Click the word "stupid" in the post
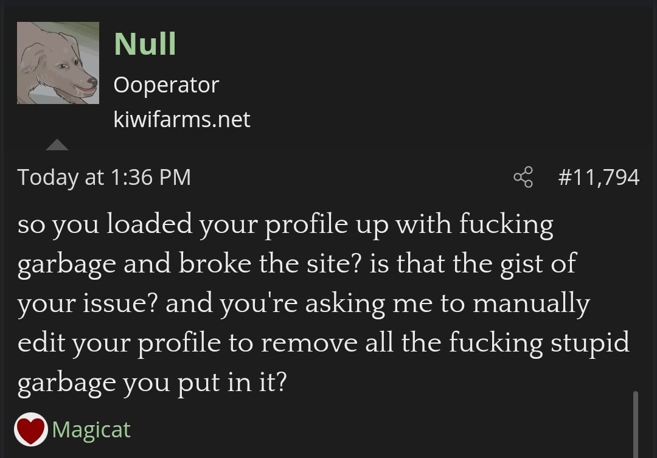This screenshot has height=458, width=657. pos(590,344)
